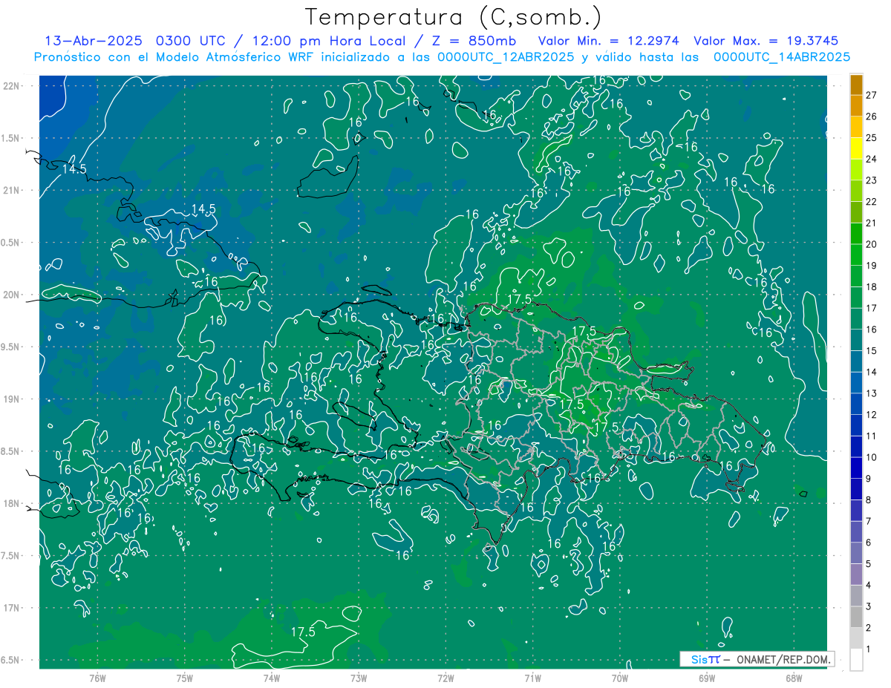Pick the orange-brown swatch beside 27 on color scale
The width and height of the screenshot is (891, 688).
click(x=856, y=85)
